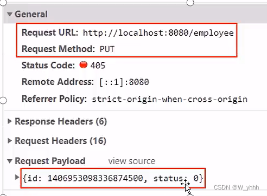Click the Status Code label

(x=48, y=66)
